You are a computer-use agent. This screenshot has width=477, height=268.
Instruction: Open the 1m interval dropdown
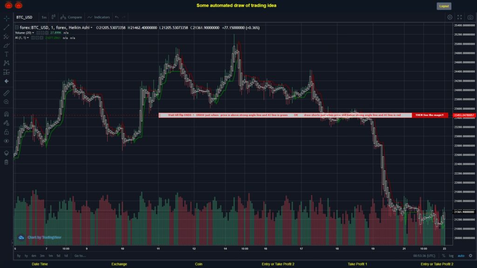point(44,17)
